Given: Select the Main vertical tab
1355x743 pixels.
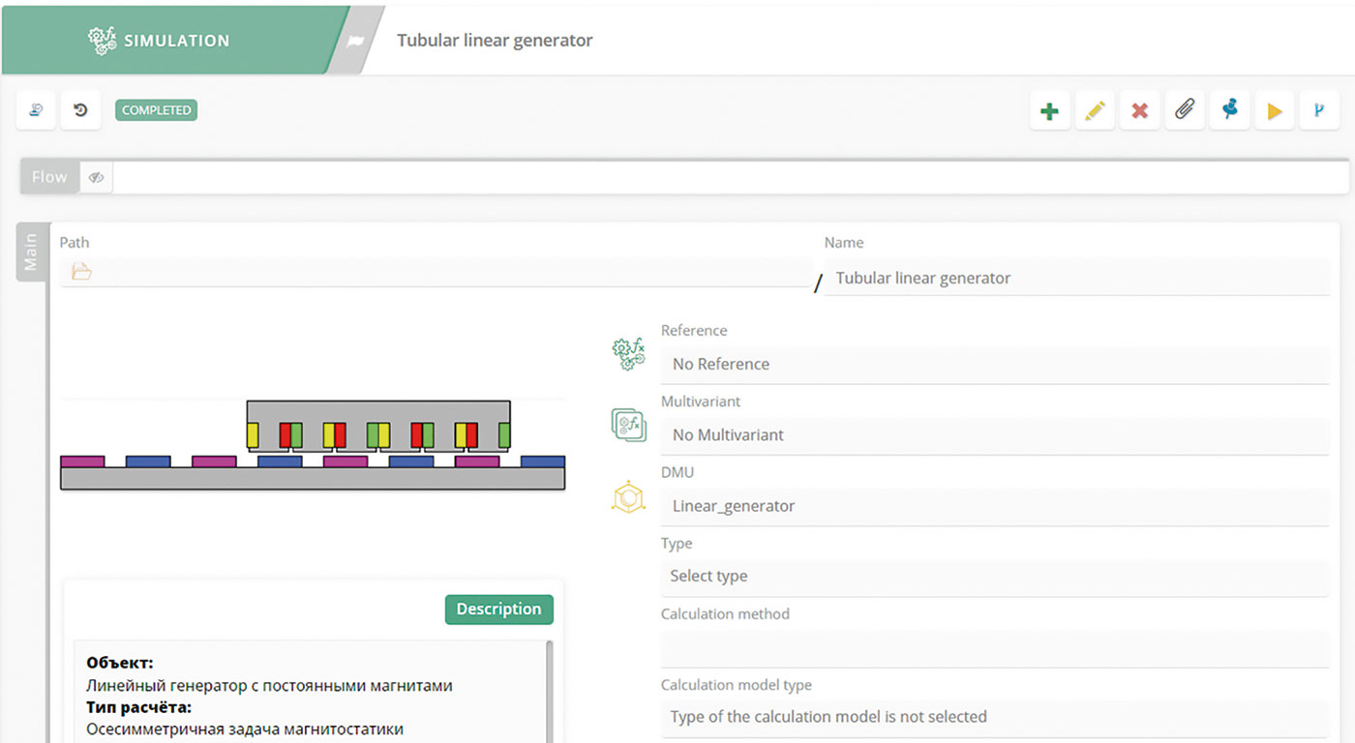Looking at the screenshot, I should pos(31,252).
